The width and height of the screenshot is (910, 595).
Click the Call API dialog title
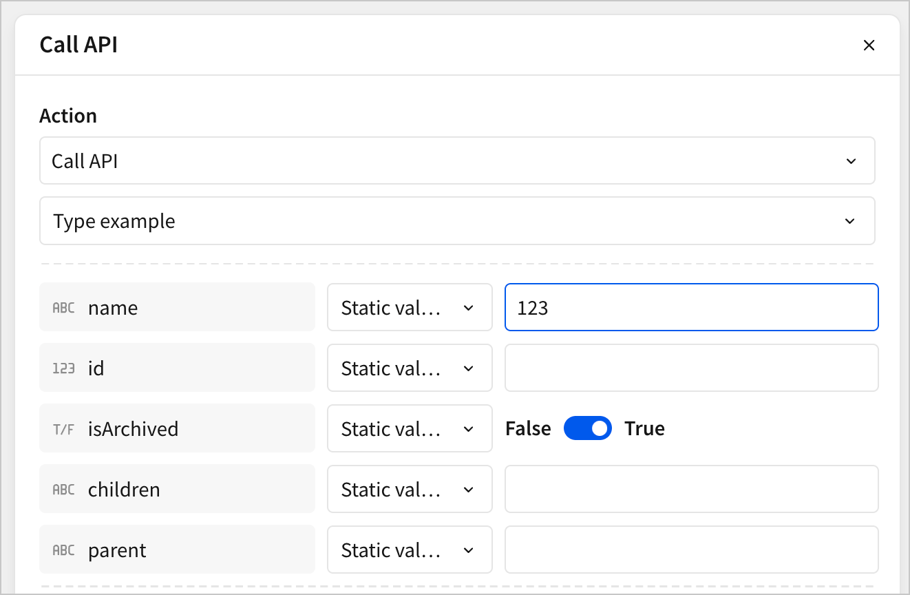point(78,44)
